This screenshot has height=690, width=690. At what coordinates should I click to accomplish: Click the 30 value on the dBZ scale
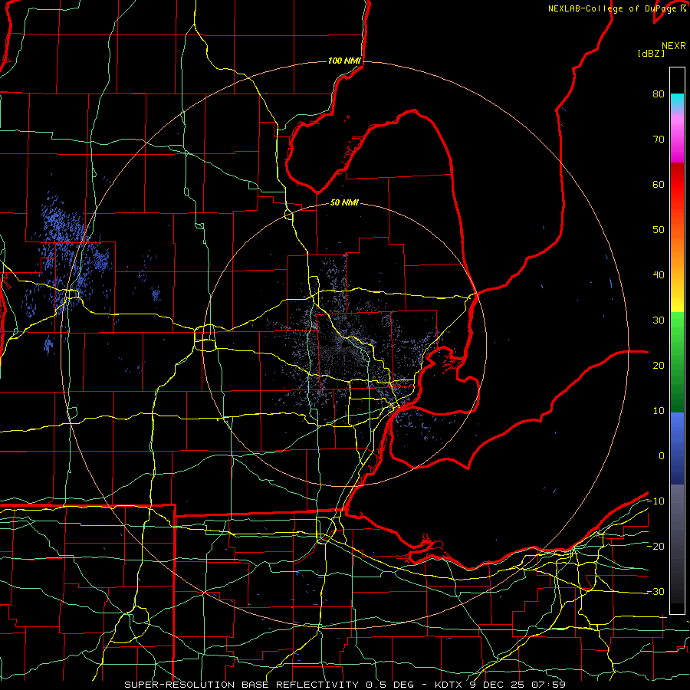coord(659,320)
